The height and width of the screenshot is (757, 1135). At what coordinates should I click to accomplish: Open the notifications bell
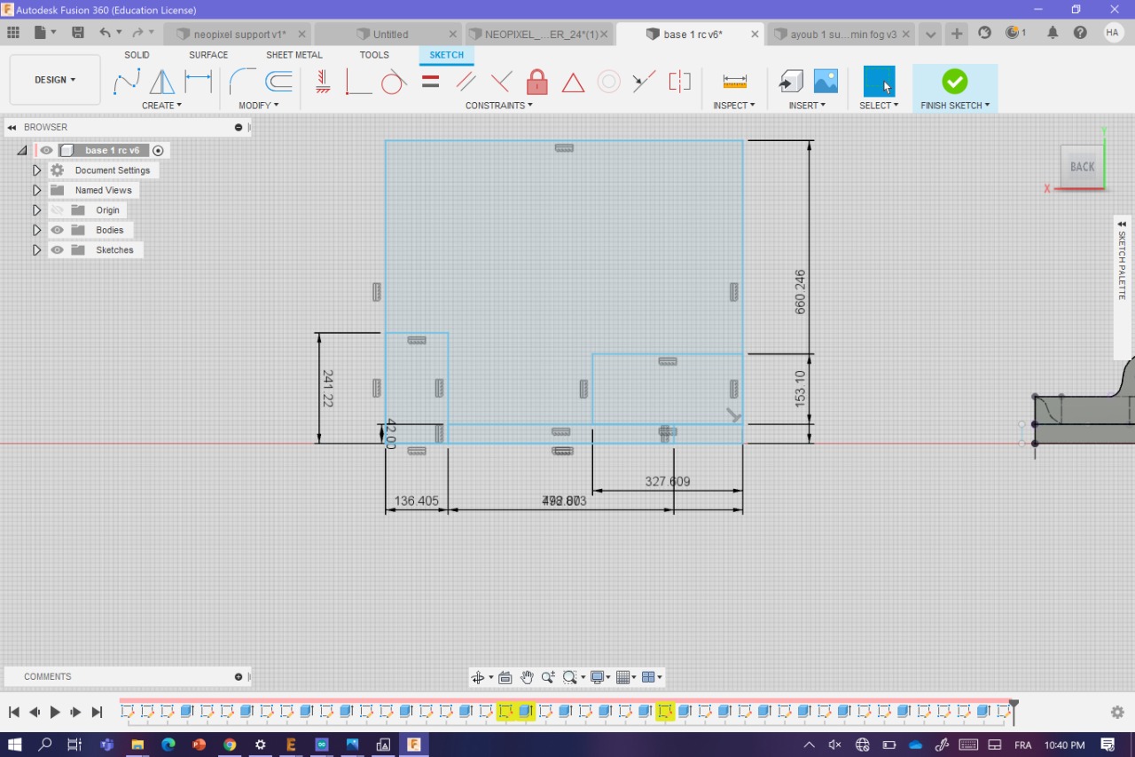pos(1053,33)
